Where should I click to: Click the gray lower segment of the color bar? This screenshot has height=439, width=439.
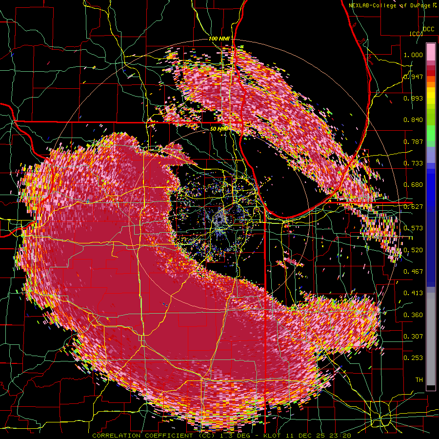(x=431, y=339)
